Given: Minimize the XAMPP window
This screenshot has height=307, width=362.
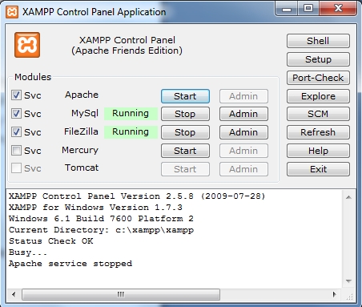Looking at the screenshot, I should pos(287,9).
